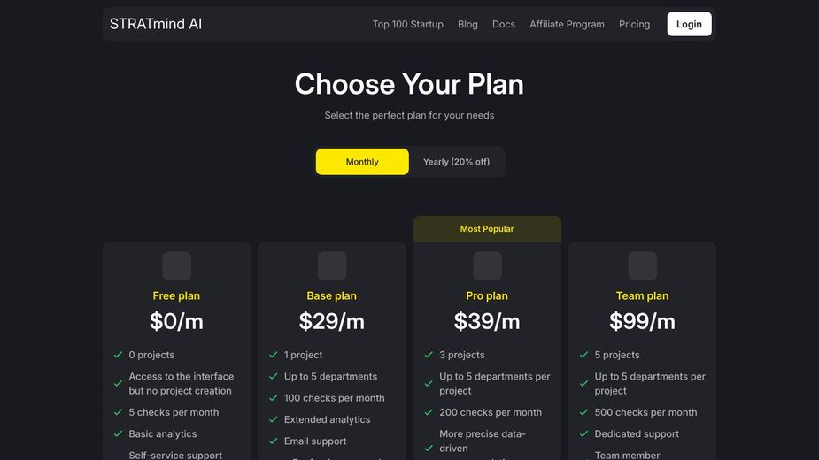
Task: Open the Pricing nav link
Action: [634, 25]
